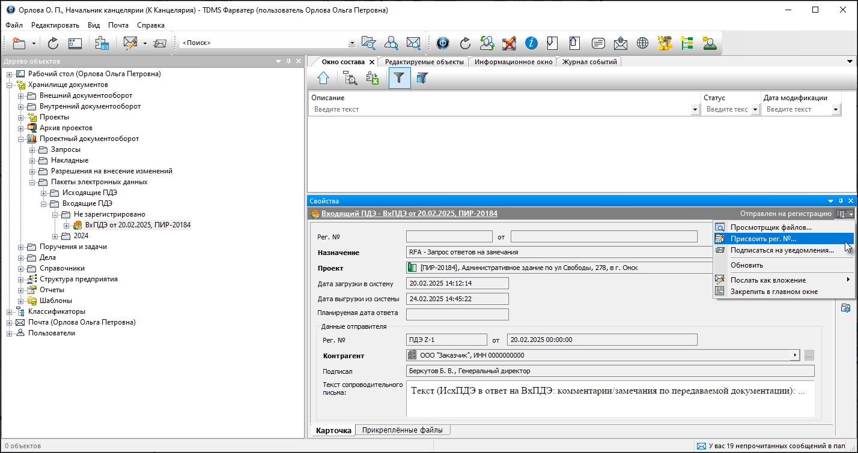
Task: Click the up arrow icon in Окно состава
Action: (323, 78)
